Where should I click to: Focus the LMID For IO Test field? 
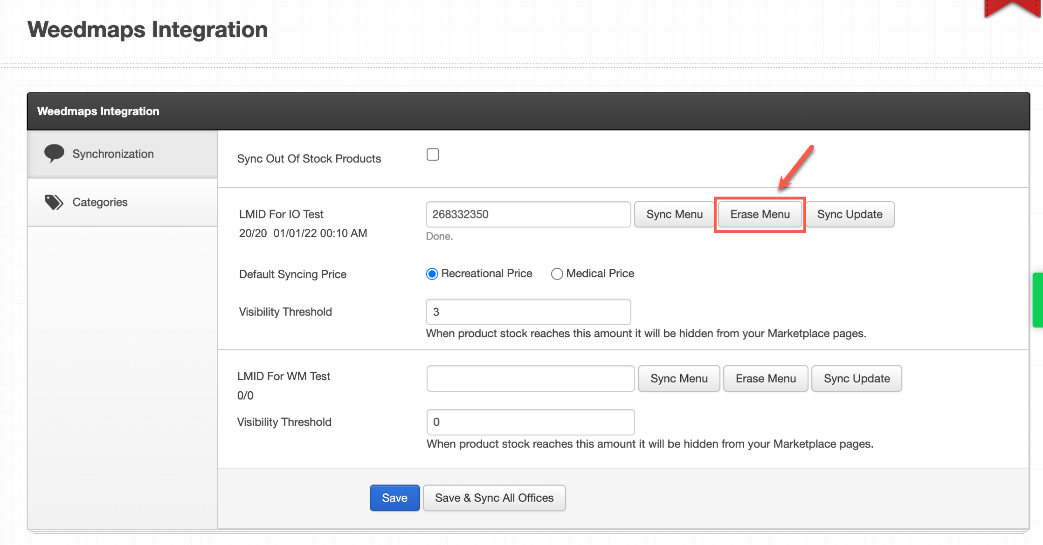pyautogui.click(x=528, y=214)
